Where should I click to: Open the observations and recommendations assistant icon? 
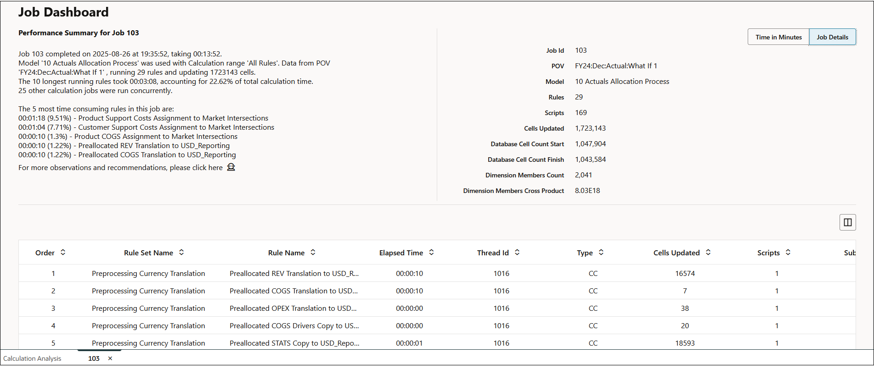pos(231,167)
